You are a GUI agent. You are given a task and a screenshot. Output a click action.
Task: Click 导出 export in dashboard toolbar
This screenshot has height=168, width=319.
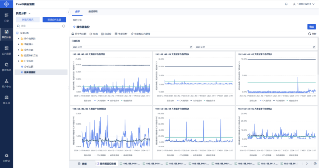(x=94, y=34)
